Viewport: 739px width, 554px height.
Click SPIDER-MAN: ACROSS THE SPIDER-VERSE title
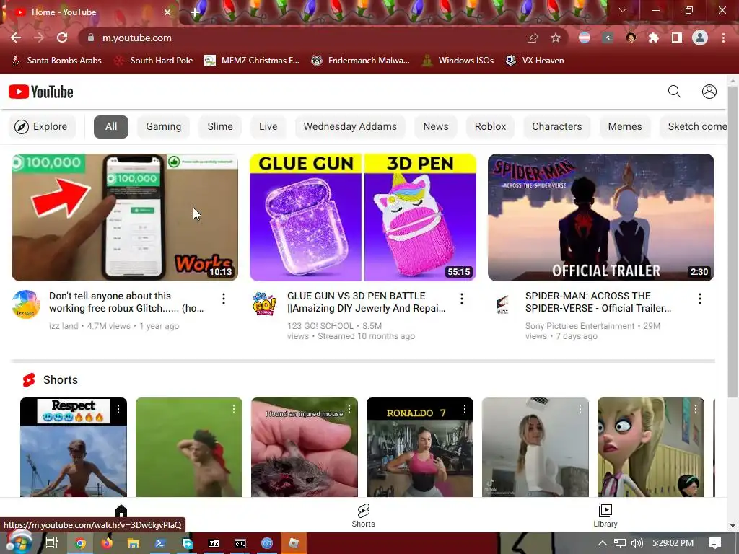[x=598, y=302]
